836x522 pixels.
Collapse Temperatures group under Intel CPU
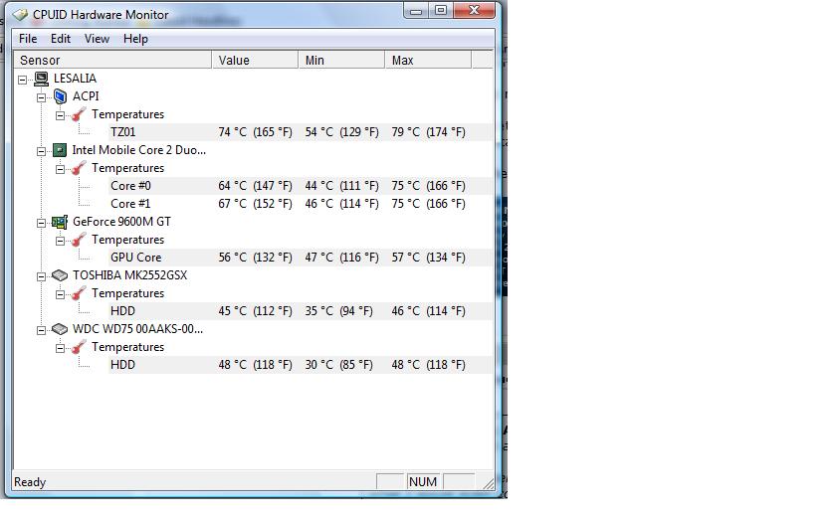pyautogui.click(x=61, y=169)
